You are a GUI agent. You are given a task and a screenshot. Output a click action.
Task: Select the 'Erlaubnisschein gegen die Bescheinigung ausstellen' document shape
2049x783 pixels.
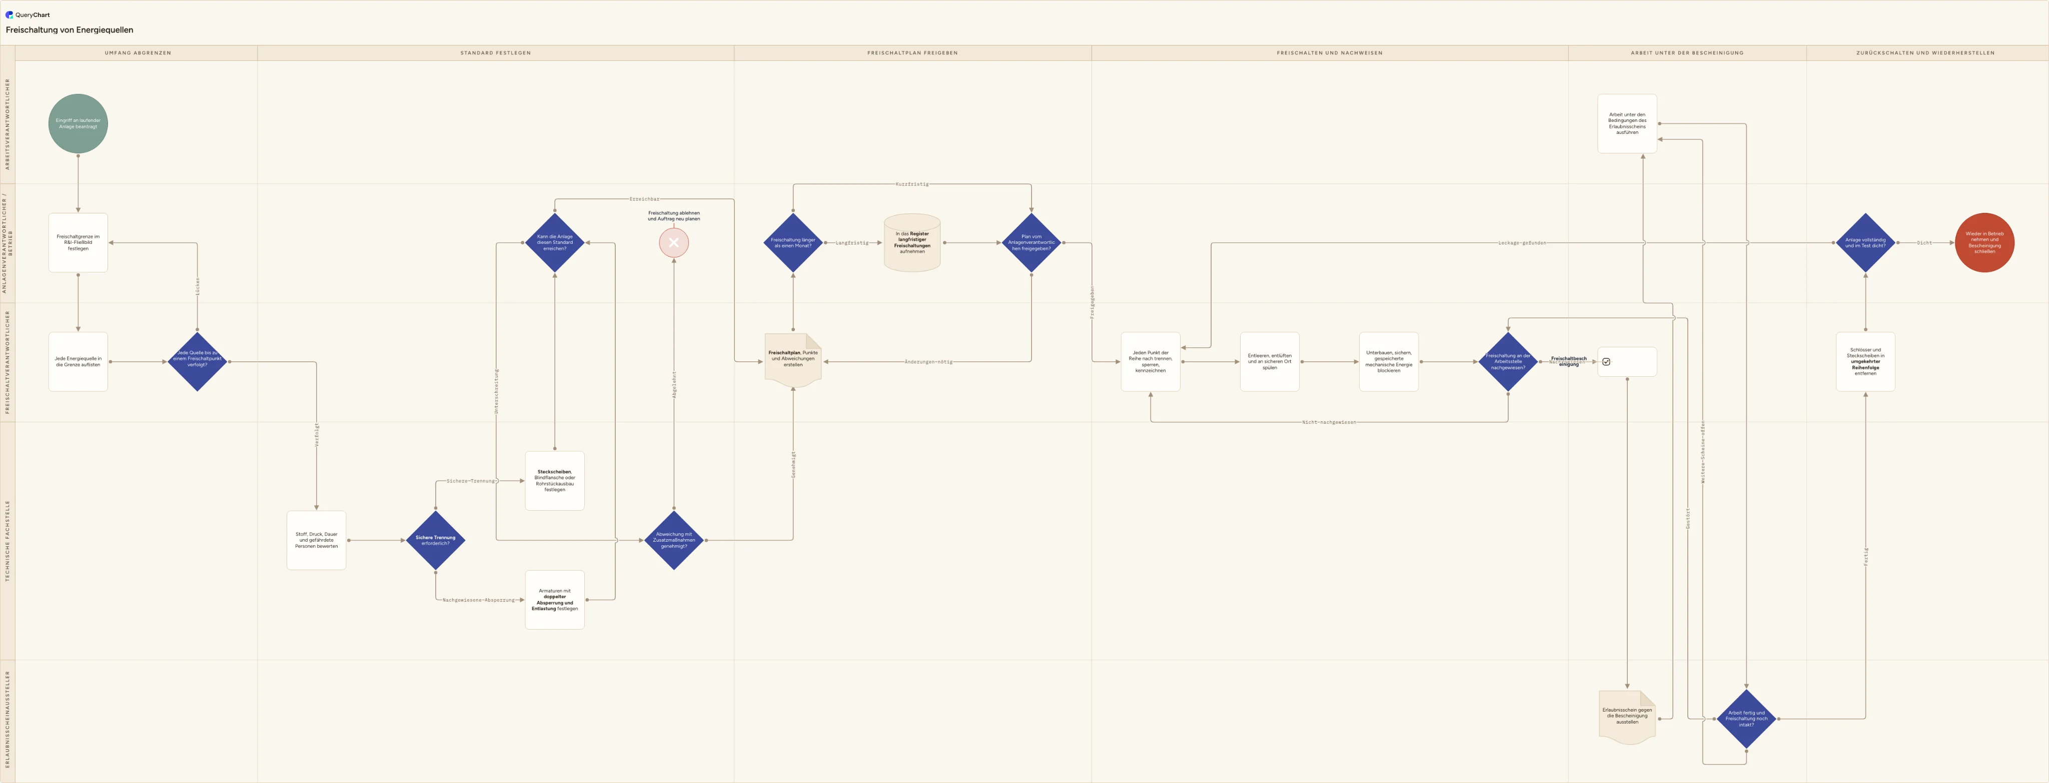coord(1627,717)
